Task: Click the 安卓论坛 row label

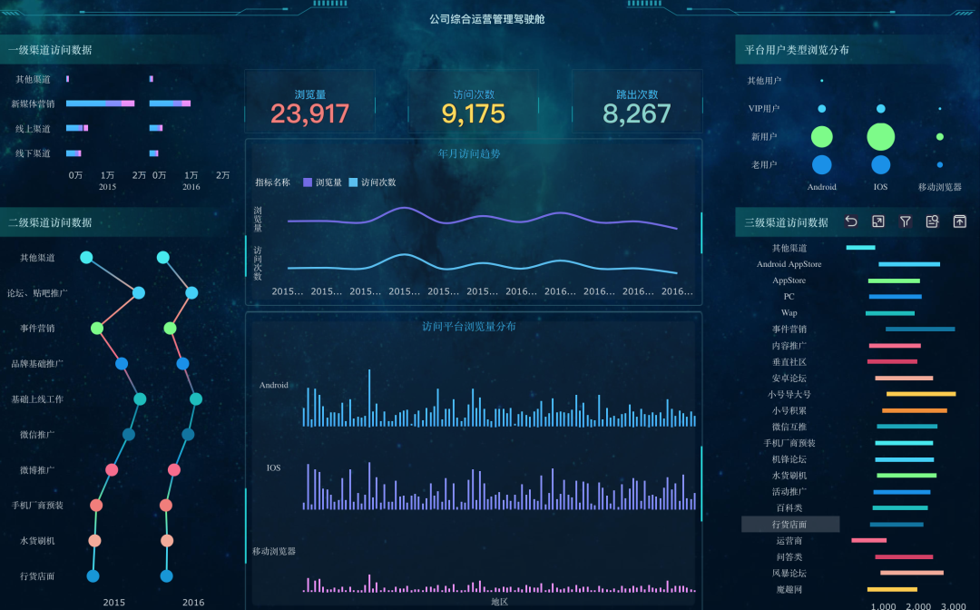Action: point(789,379)
